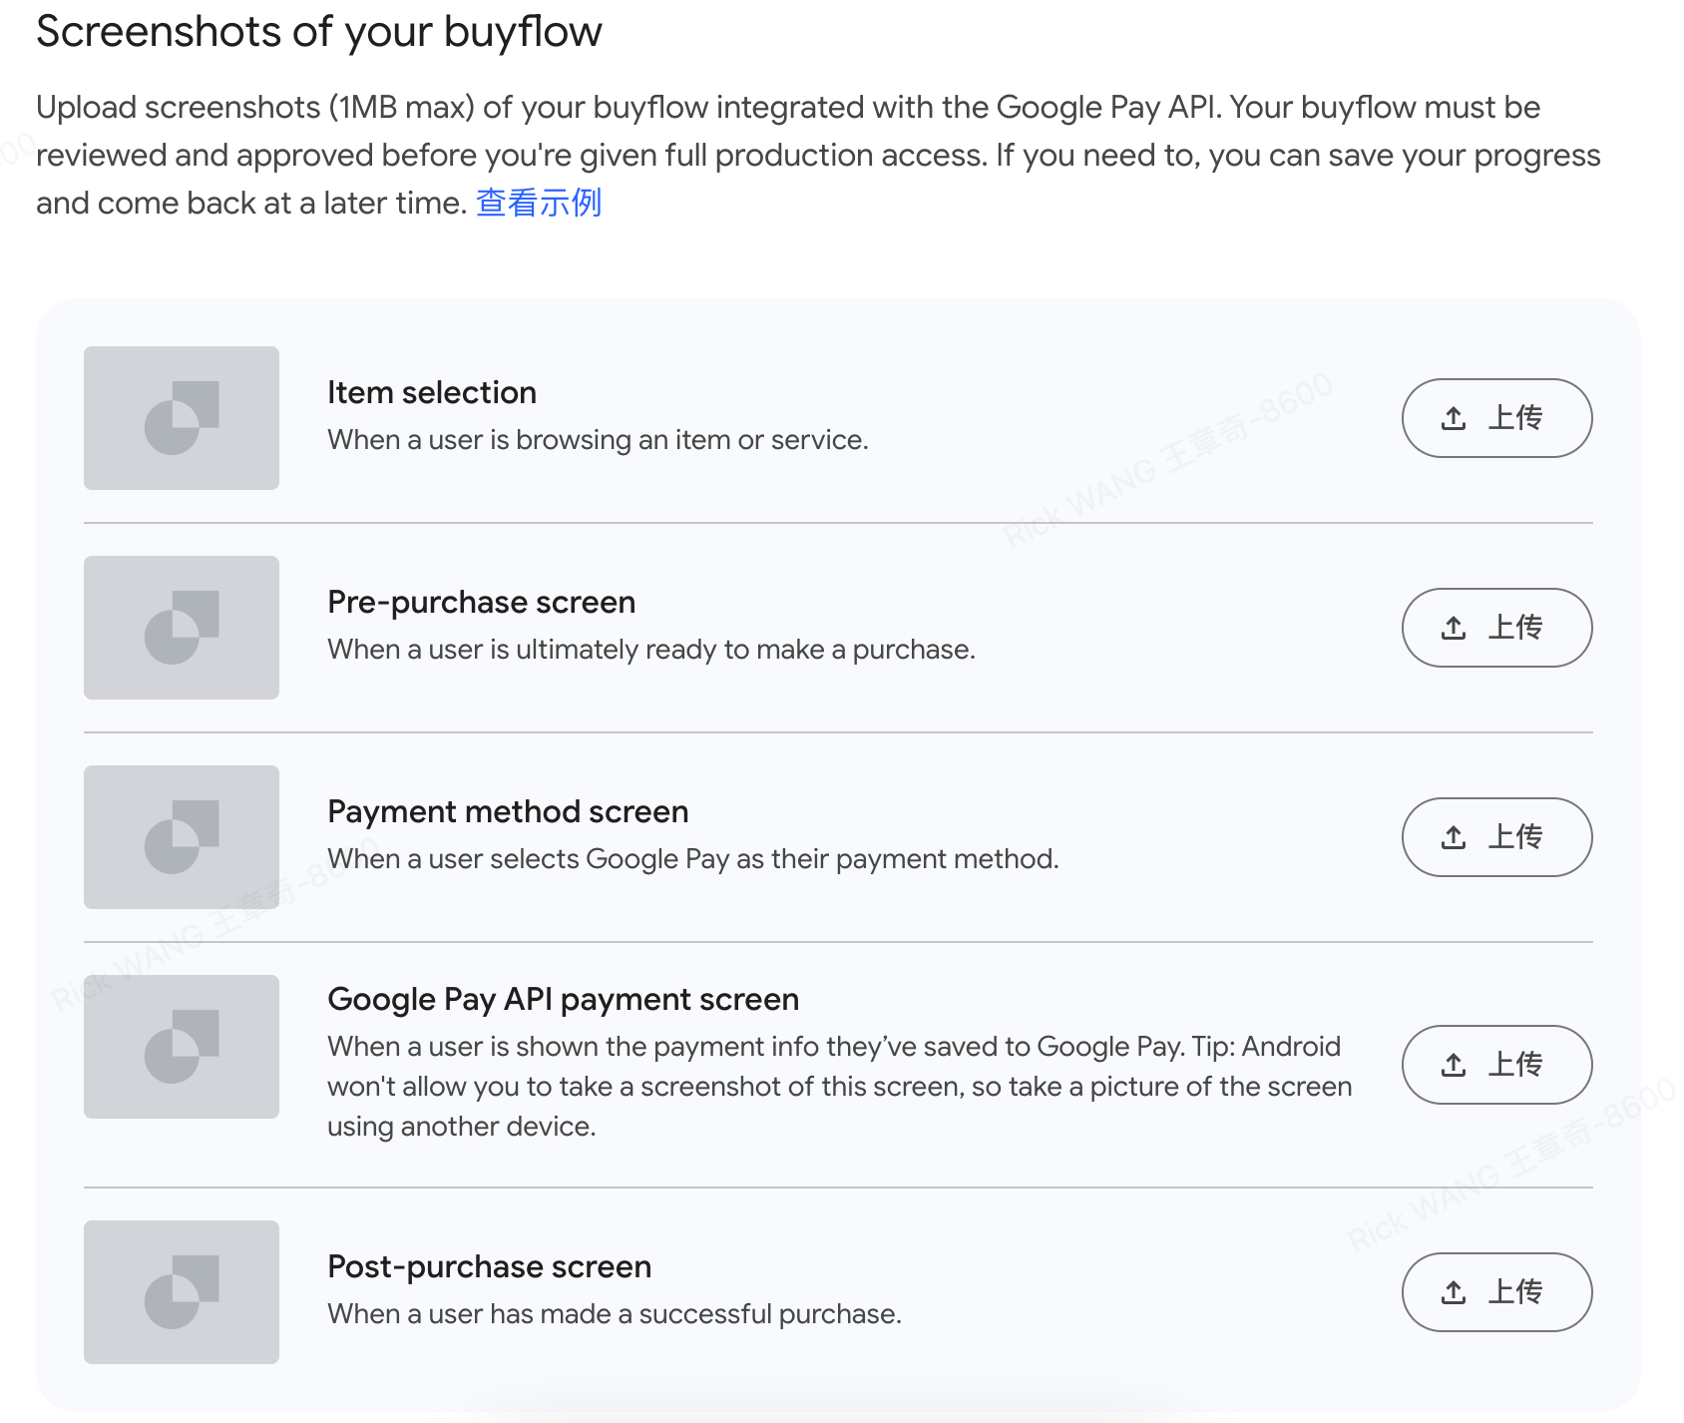The image size is (1684, 1423).
Task: Click upload arrow icon for Pre-purchase screen
Action: (x=1454, y=628)
